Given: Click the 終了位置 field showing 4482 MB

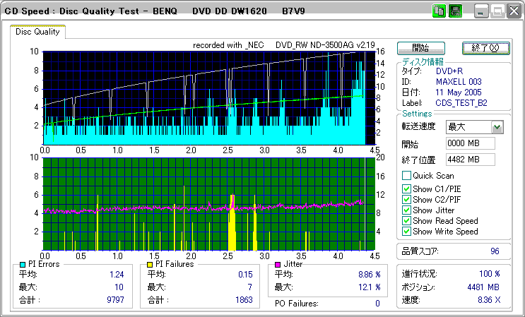Looking at the screenshot, I should click(x=470, y=160).
